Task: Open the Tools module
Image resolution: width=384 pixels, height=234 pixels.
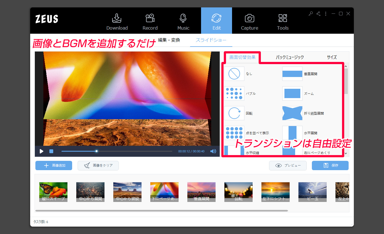Action: [283, 22]
